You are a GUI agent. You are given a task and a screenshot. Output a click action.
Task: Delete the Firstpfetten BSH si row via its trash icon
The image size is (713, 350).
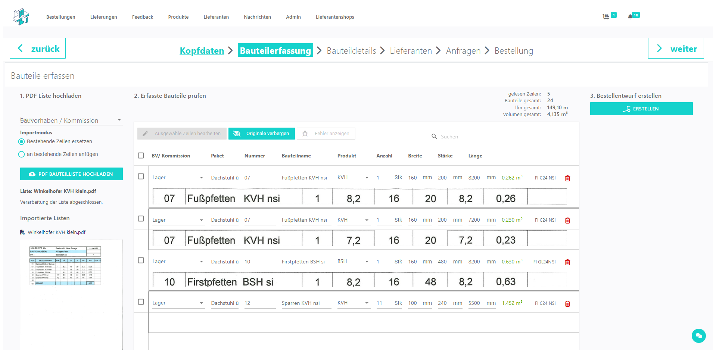coord(567,262)
